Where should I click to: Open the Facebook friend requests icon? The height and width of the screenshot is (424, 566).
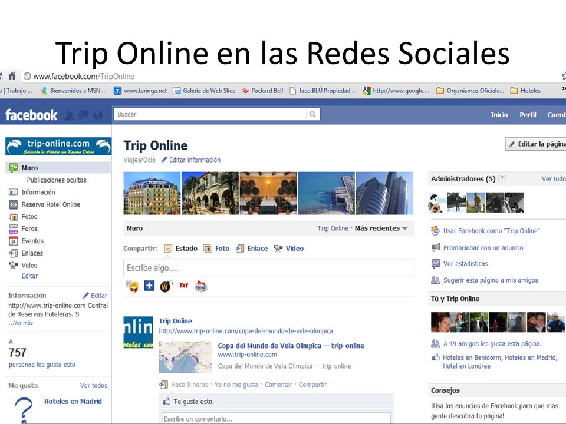(69, 115)
